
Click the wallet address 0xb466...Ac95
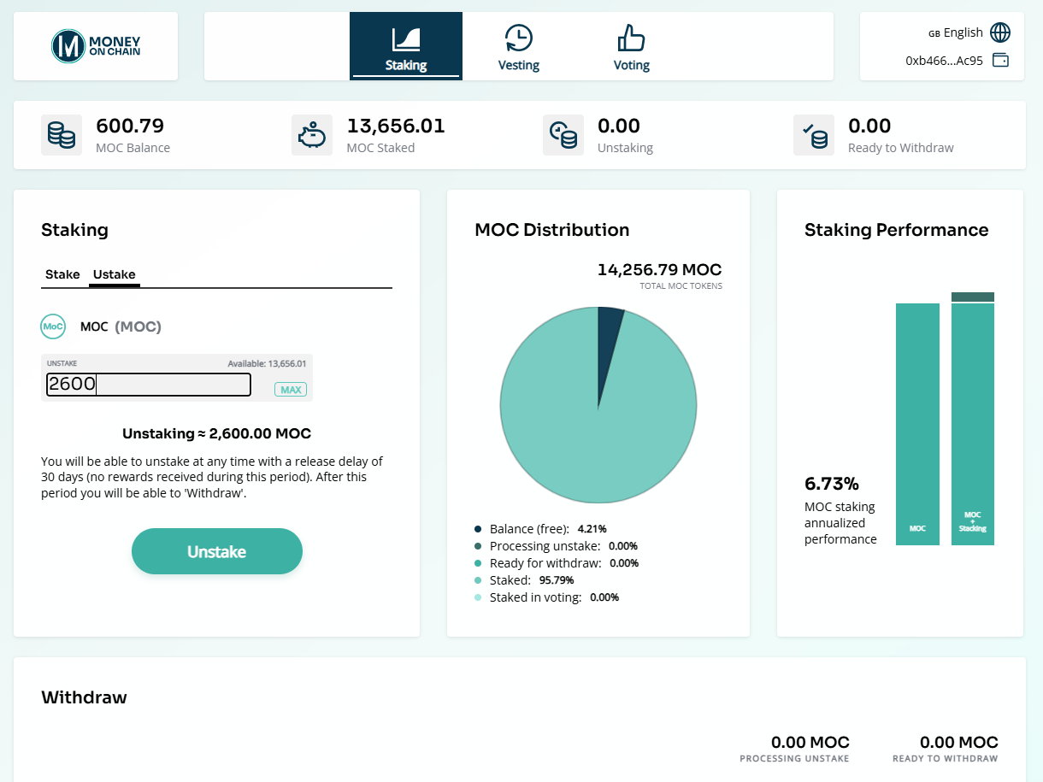[x=944, y=61]
